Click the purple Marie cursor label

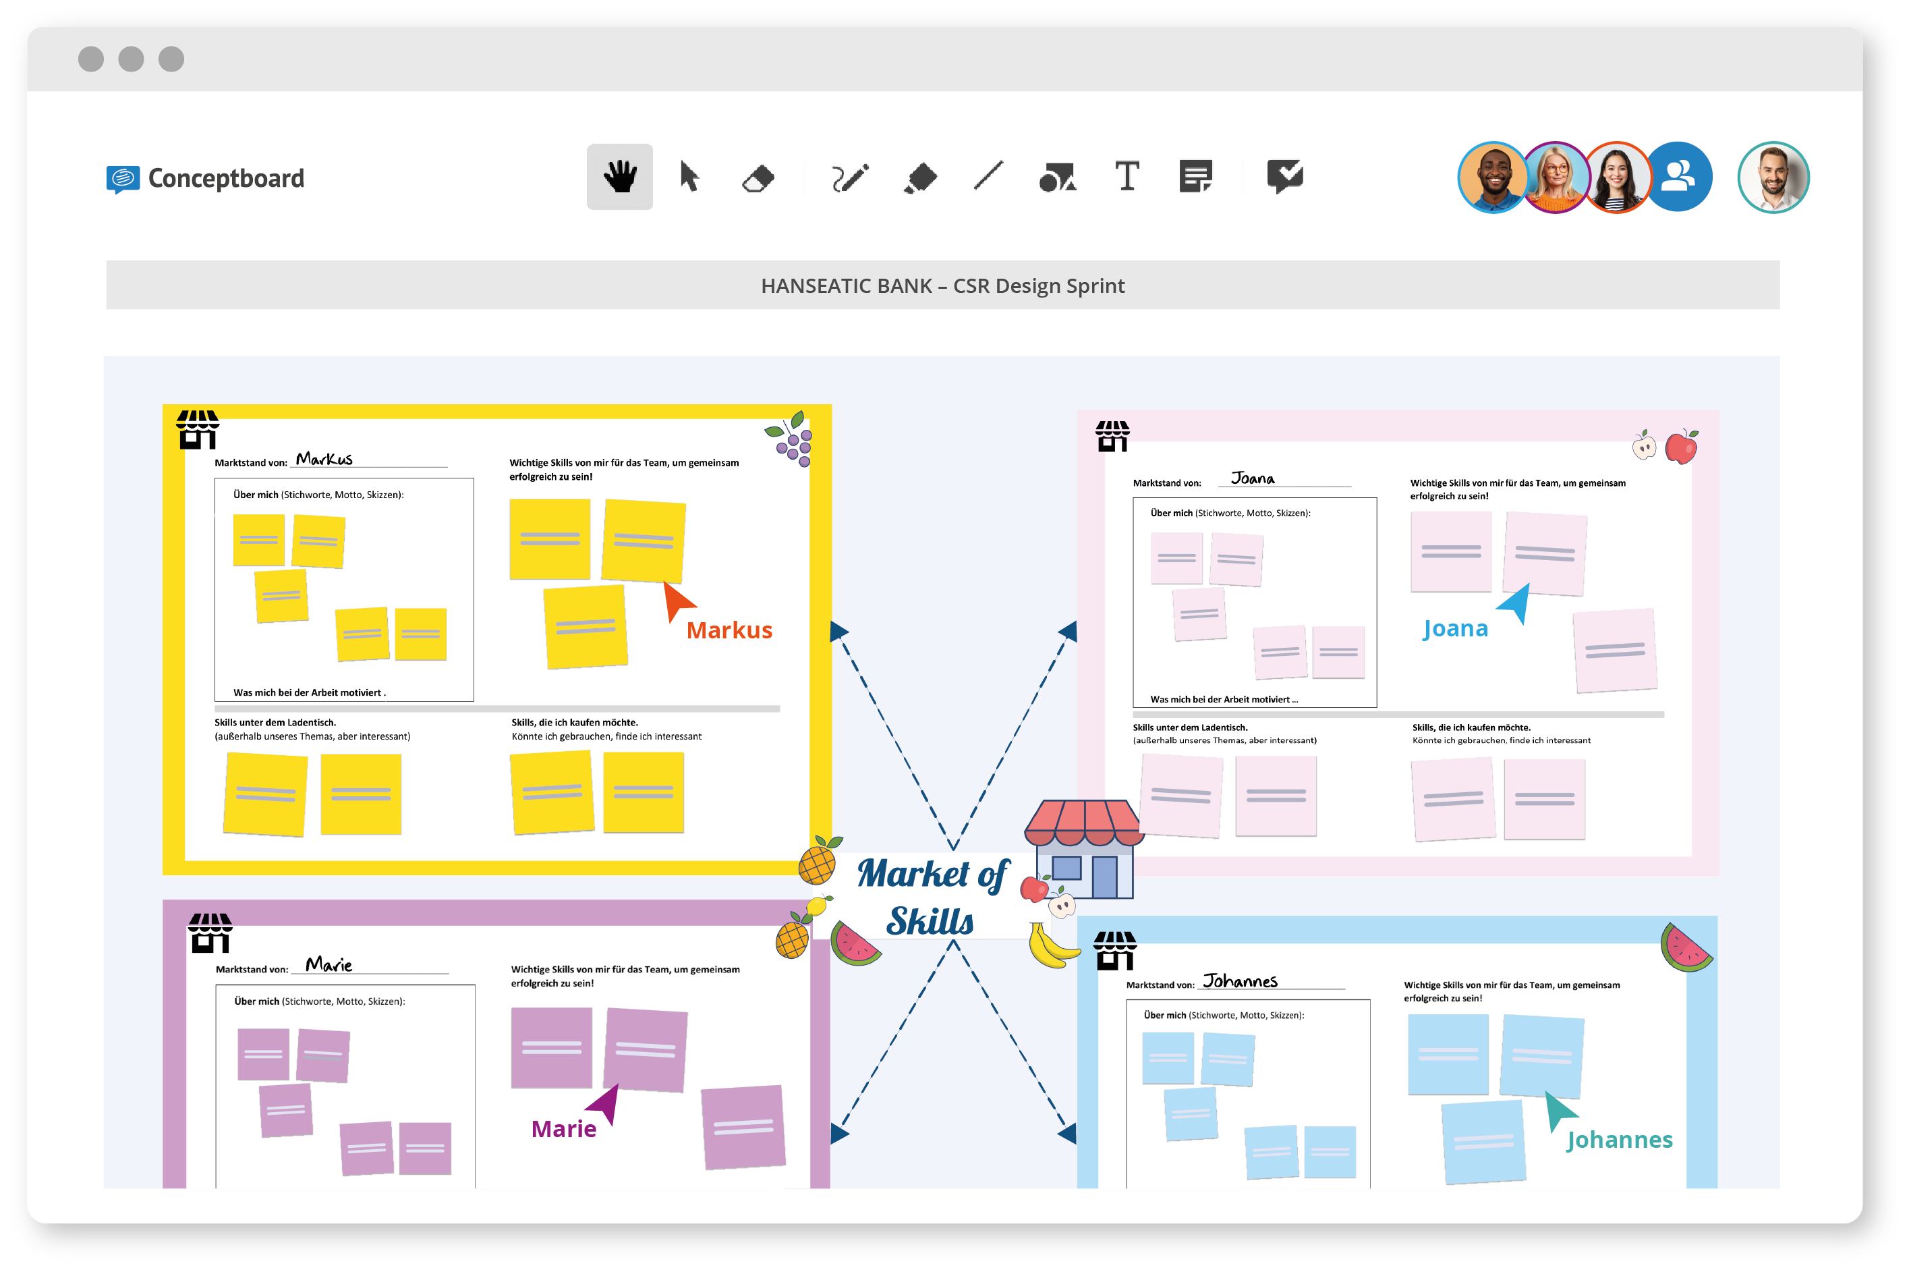point(563,1129)
